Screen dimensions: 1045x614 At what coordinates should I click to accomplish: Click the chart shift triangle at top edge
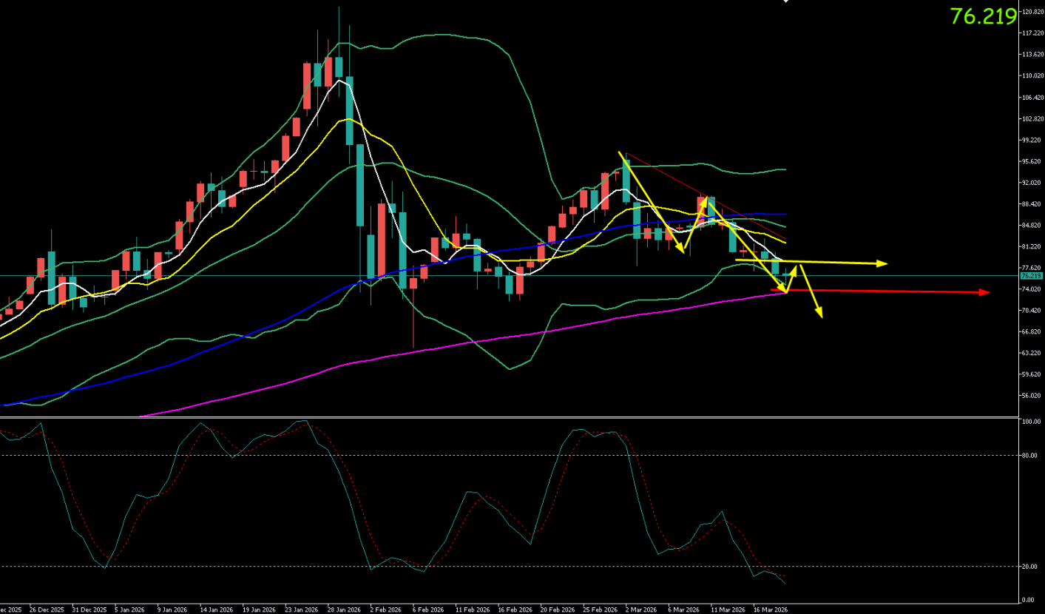(x=786, y=1)
